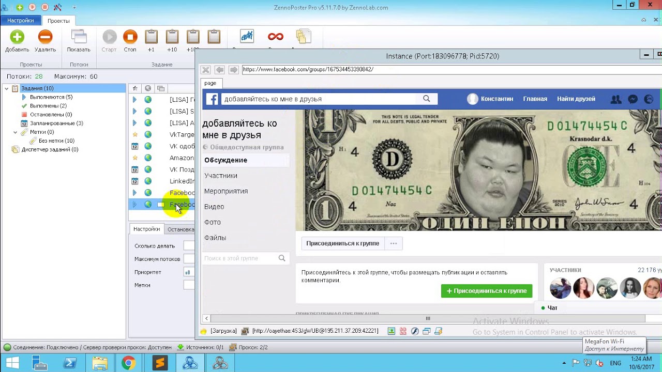Open Остановка tab in task properties
Viewport: 662px width, 372px height.
click(x=180, y=229)
